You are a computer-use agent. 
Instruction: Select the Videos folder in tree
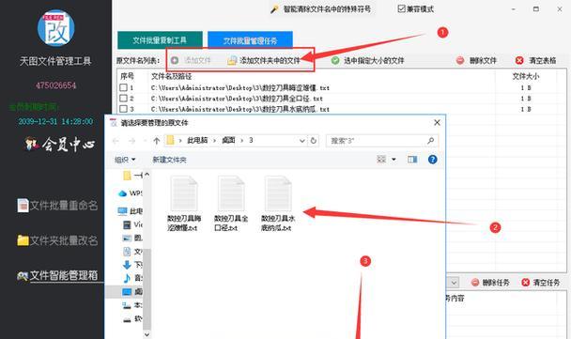click(132, 224)
